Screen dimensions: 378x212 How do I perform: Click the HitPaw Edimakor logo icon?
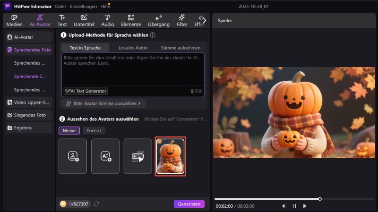coord(7,6)
